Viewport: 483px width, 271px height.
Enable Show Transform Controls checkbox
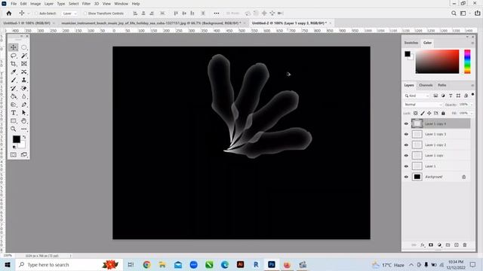pyautogui.click(x=85, y=14)
